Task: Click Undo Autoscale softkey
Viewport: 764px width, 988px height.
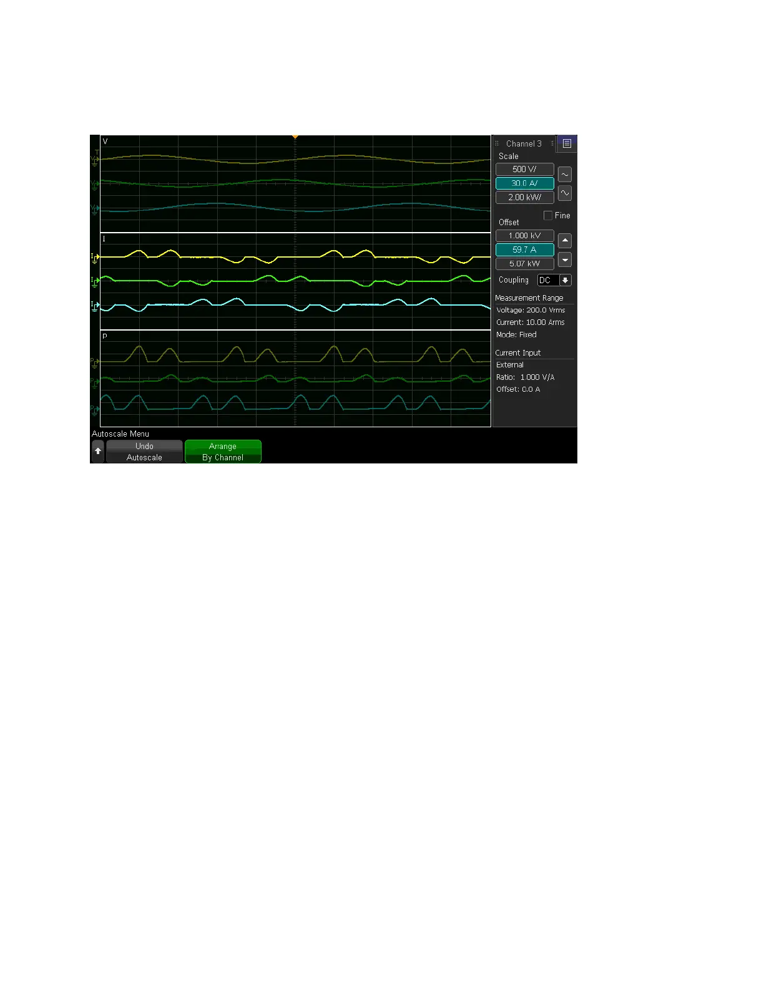Action: click(x=144, y=452)
